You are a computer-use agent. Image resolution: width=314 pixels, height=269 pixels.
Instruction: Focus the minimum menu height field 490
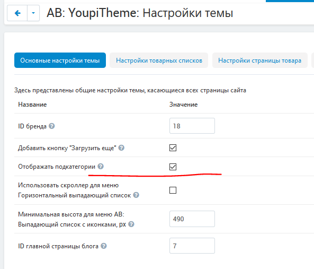(192, 219)
